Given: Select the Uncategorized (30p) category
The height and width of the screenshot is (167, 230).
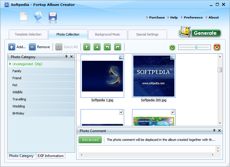Looking at the screenshot, I should coord(42,64).
